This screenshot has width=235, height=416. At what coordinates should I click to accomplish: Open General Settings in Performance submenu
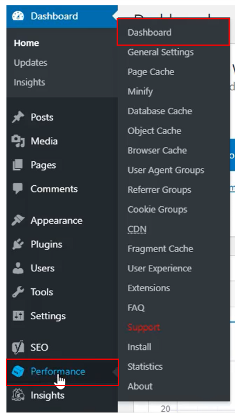[161, 52]
